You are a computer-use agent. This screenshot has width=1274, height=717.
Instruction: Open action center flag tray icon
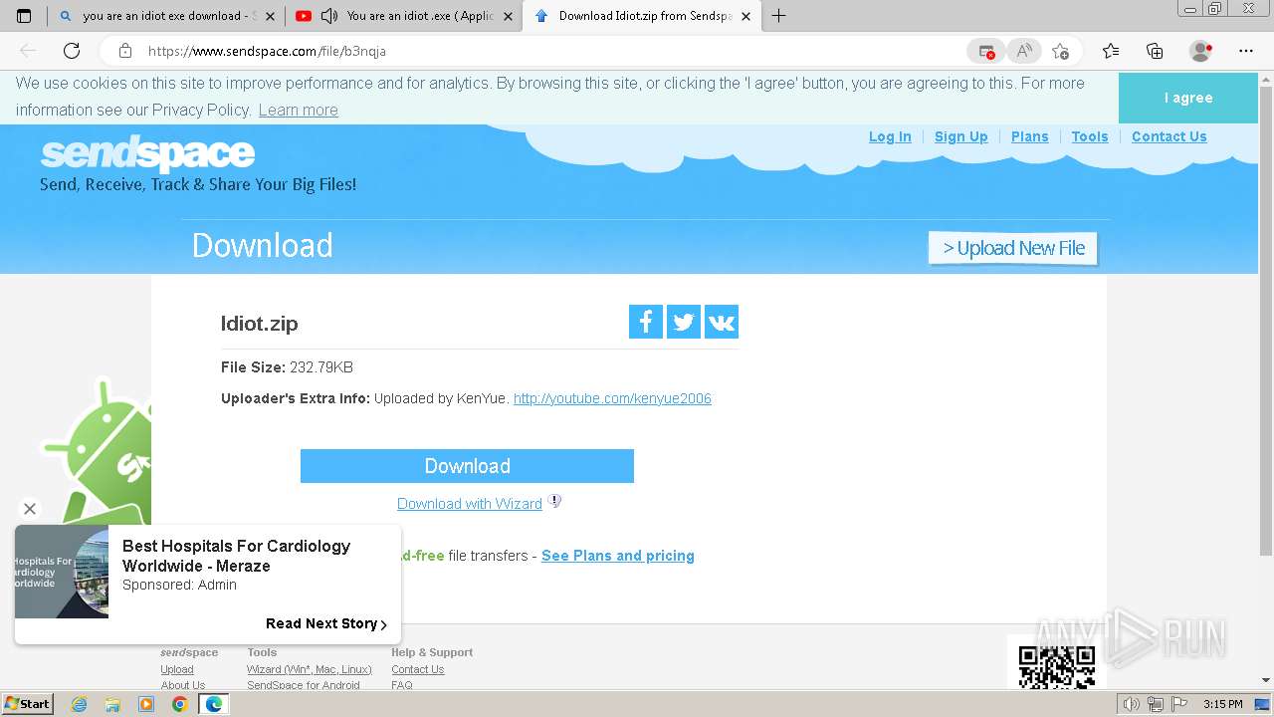1178,704
